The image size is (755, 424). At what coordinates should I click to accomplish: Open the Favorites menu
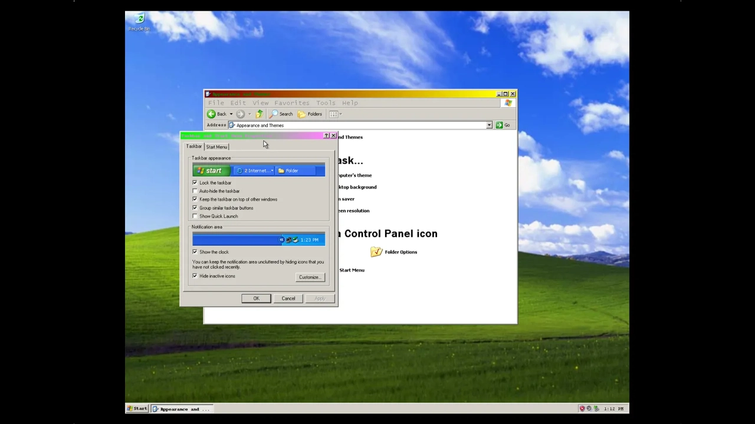point(291,103)
